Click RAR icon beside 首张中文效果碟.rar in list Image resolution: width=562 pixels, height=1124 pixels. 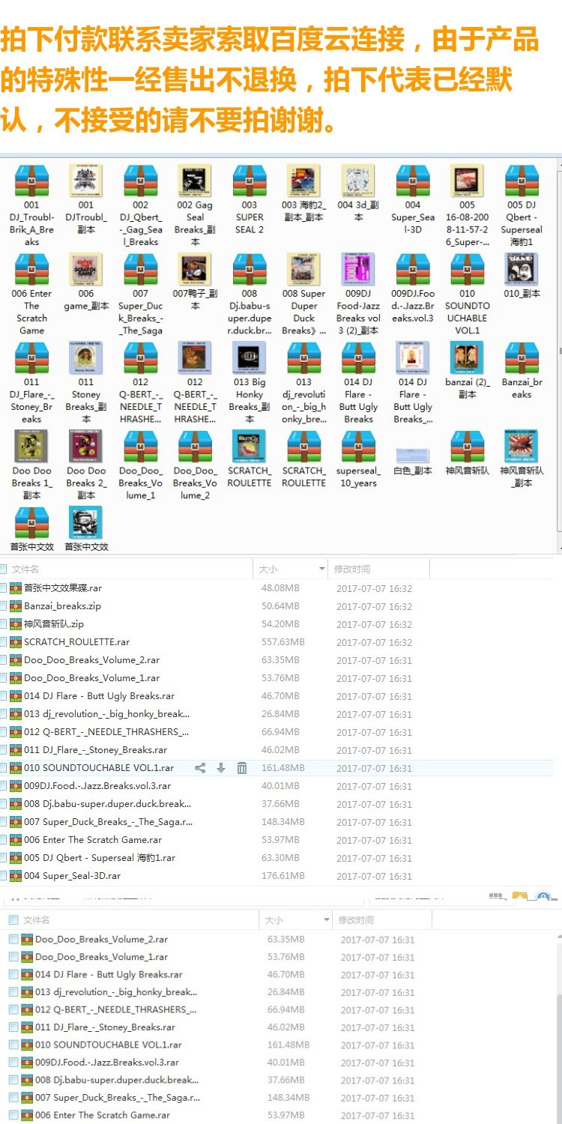[x=16, y=588]
